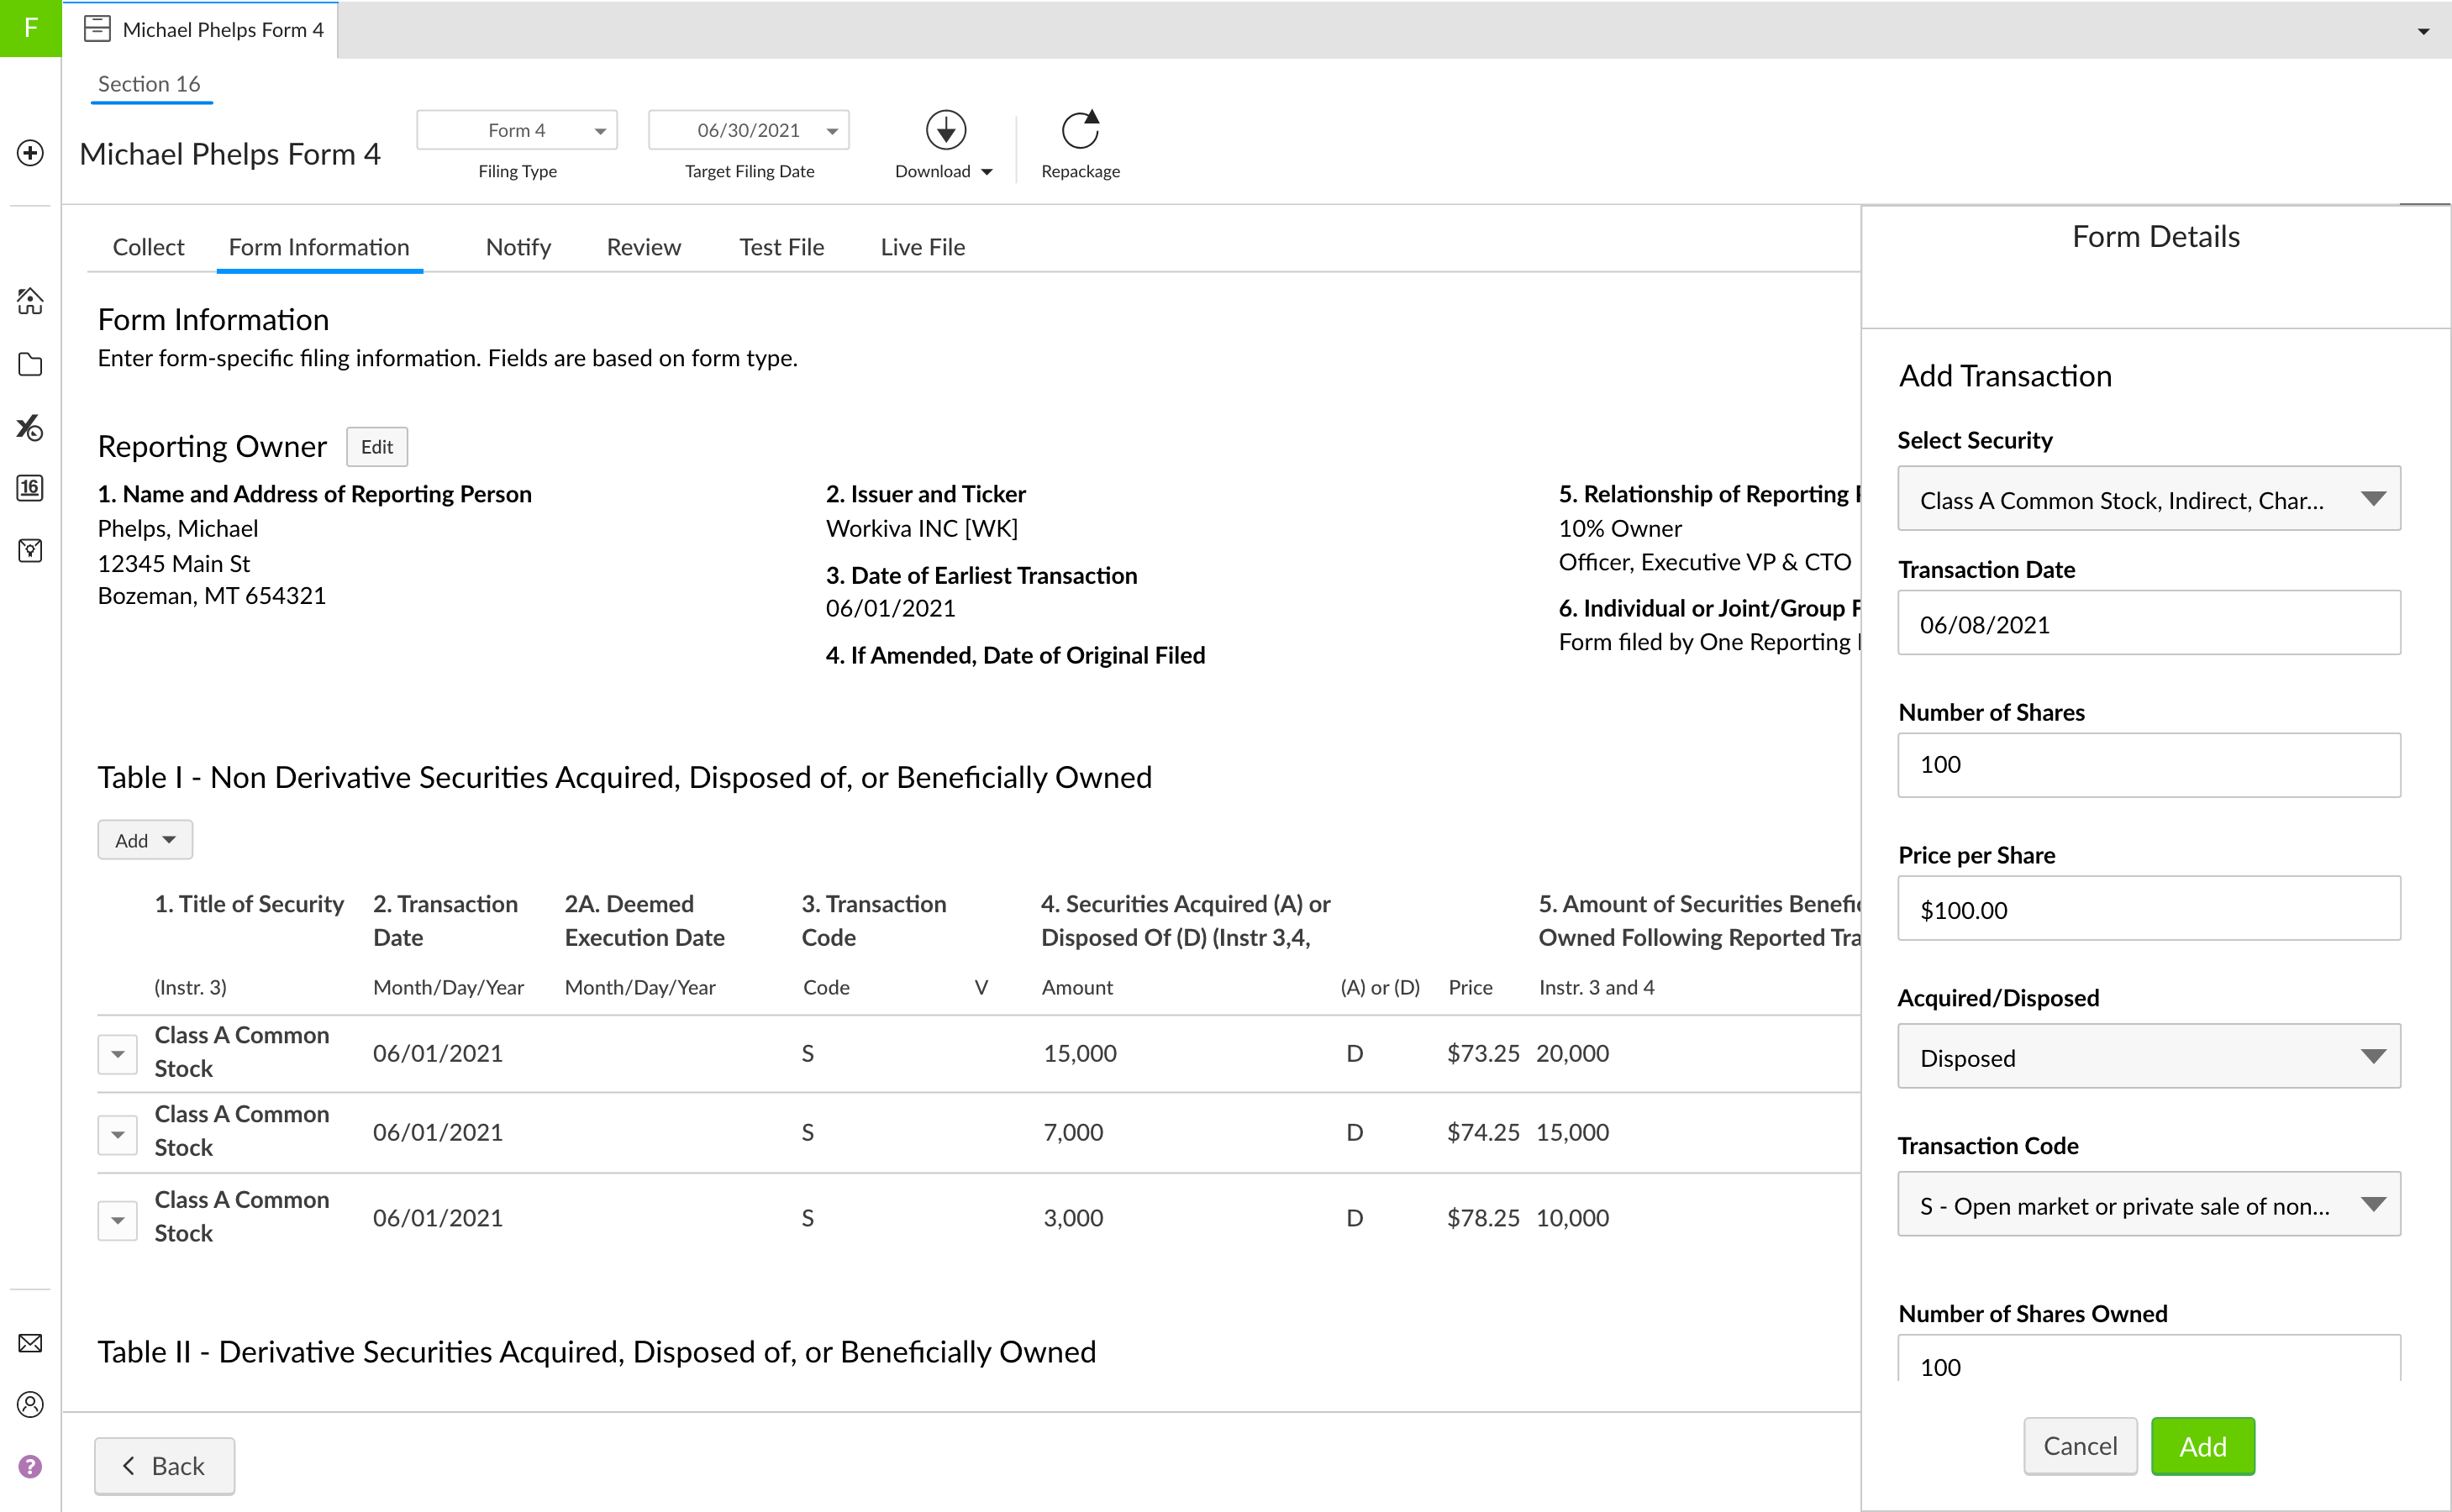
Task: Expand row options for the 15,000 shares transaction
Action: 117,1054
